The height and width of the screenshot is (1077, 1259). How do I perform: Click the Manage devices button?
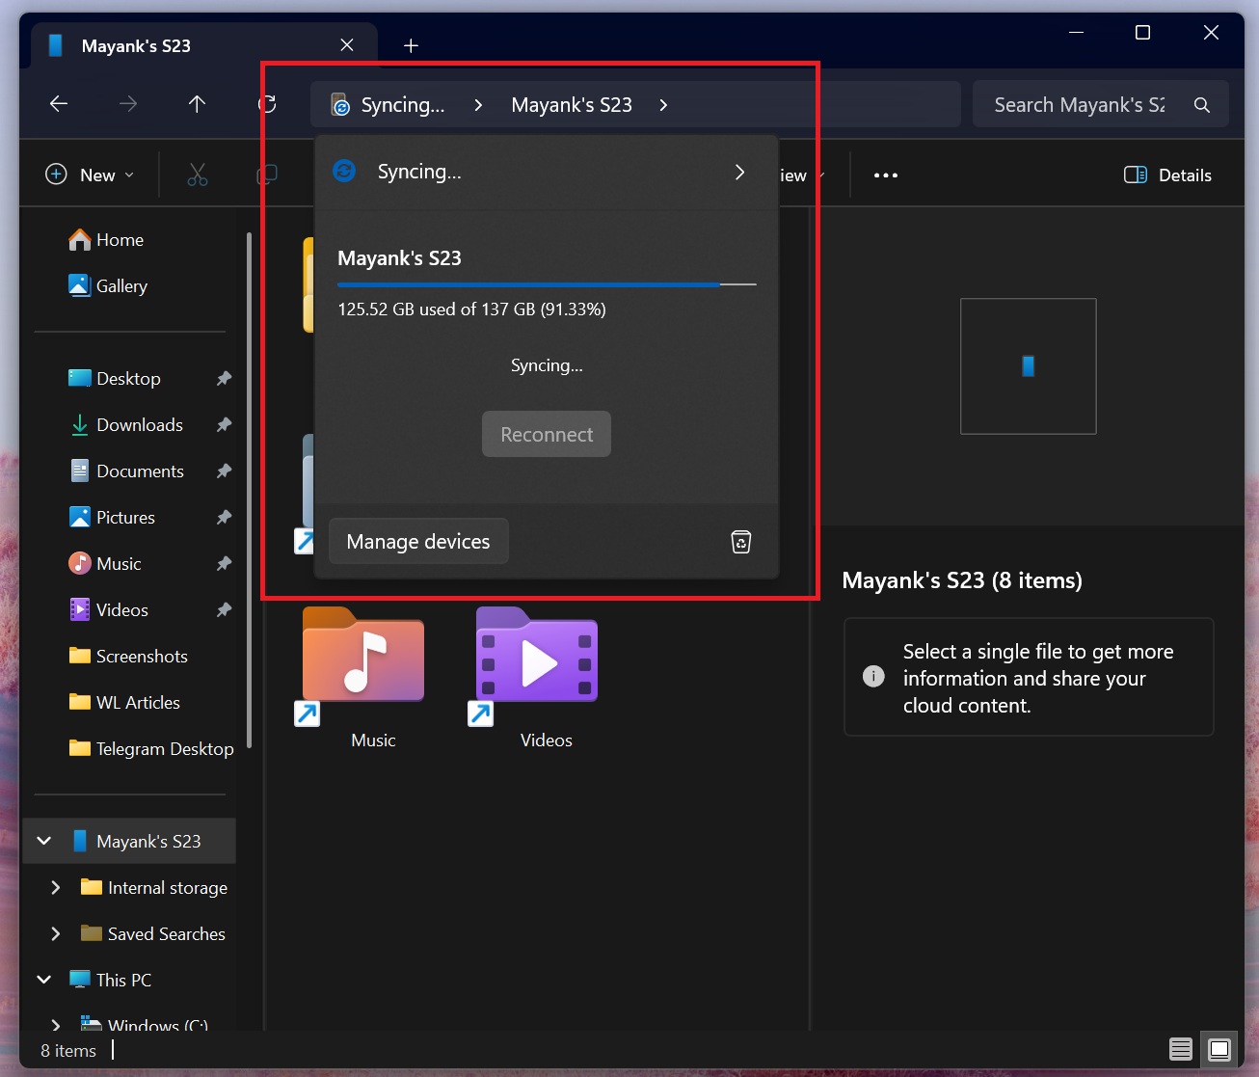coord(417,541)
